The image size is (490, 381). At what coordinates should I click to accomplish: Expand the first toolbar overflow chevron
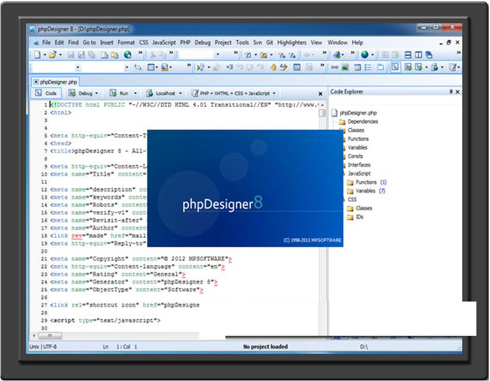pyautogui.click(x=140, y=52)
